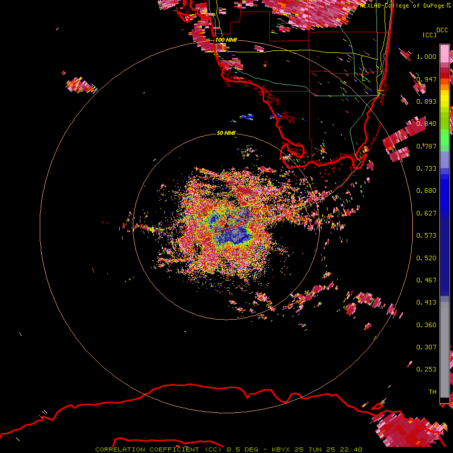453x453 pixels.
Task: Click the "100 NMI" range ring label
Action: click(226, 40)
